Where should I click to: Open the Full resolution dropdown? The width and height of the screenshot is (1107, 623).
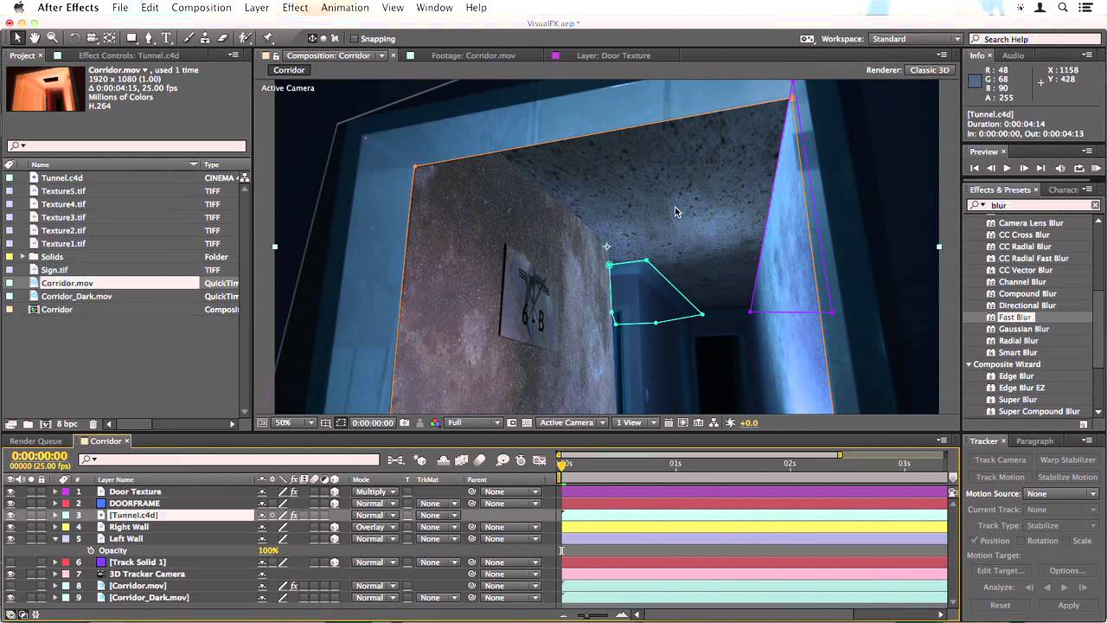click(473, 423)
